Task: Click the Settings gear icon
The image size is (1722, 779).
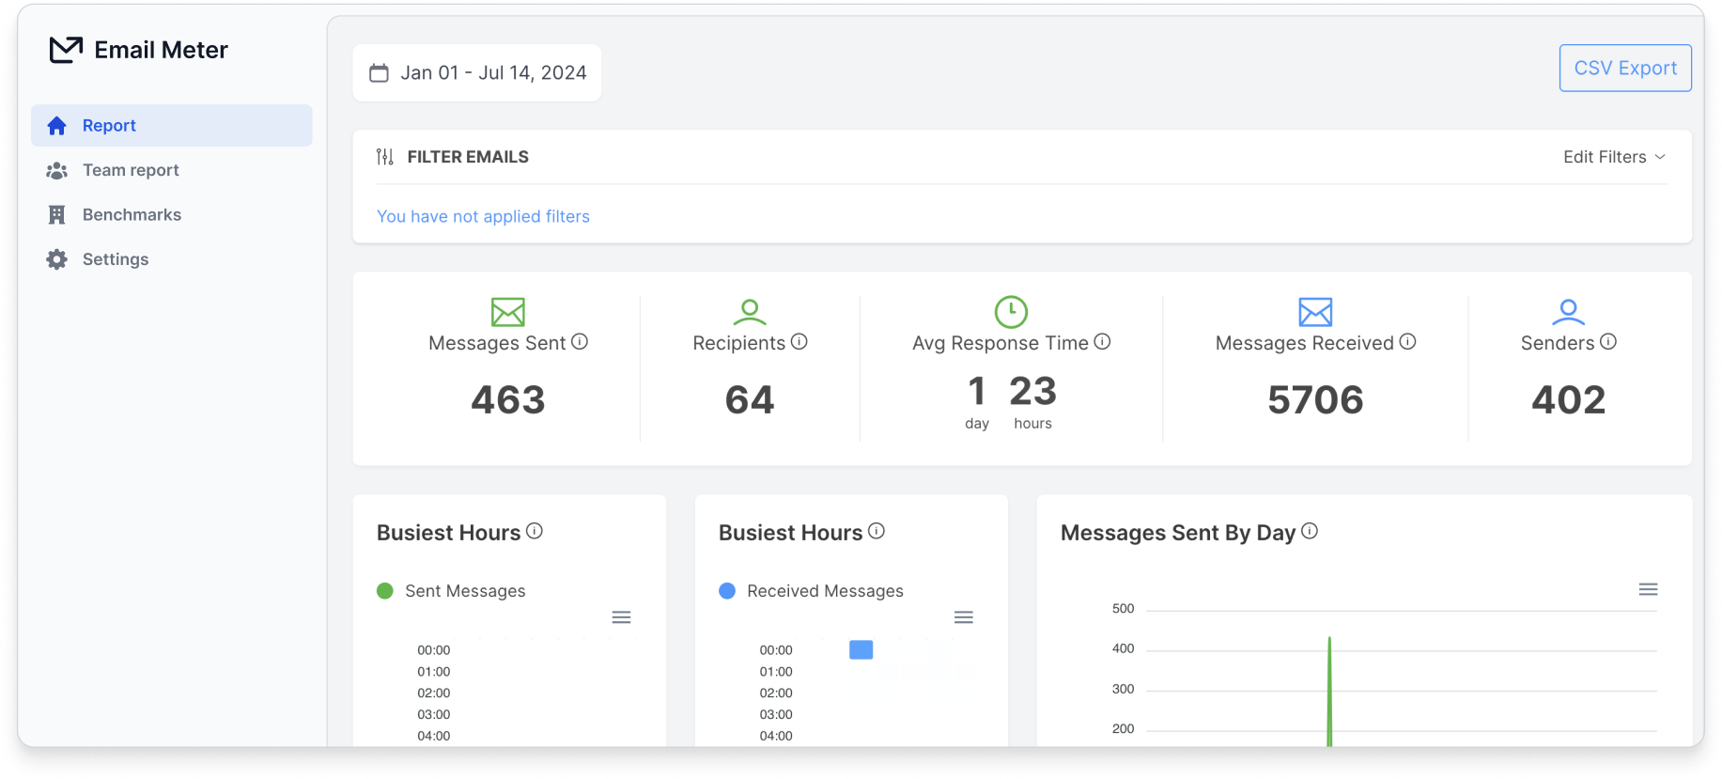Action: pyautogui.click(x=57, y=259)
